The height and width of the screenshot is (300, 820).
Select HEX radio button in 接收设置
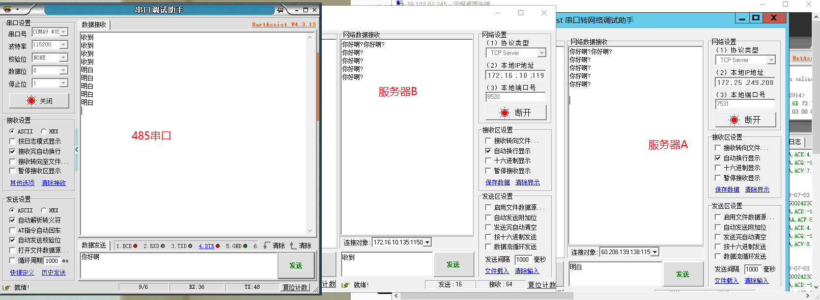point(44,131)
